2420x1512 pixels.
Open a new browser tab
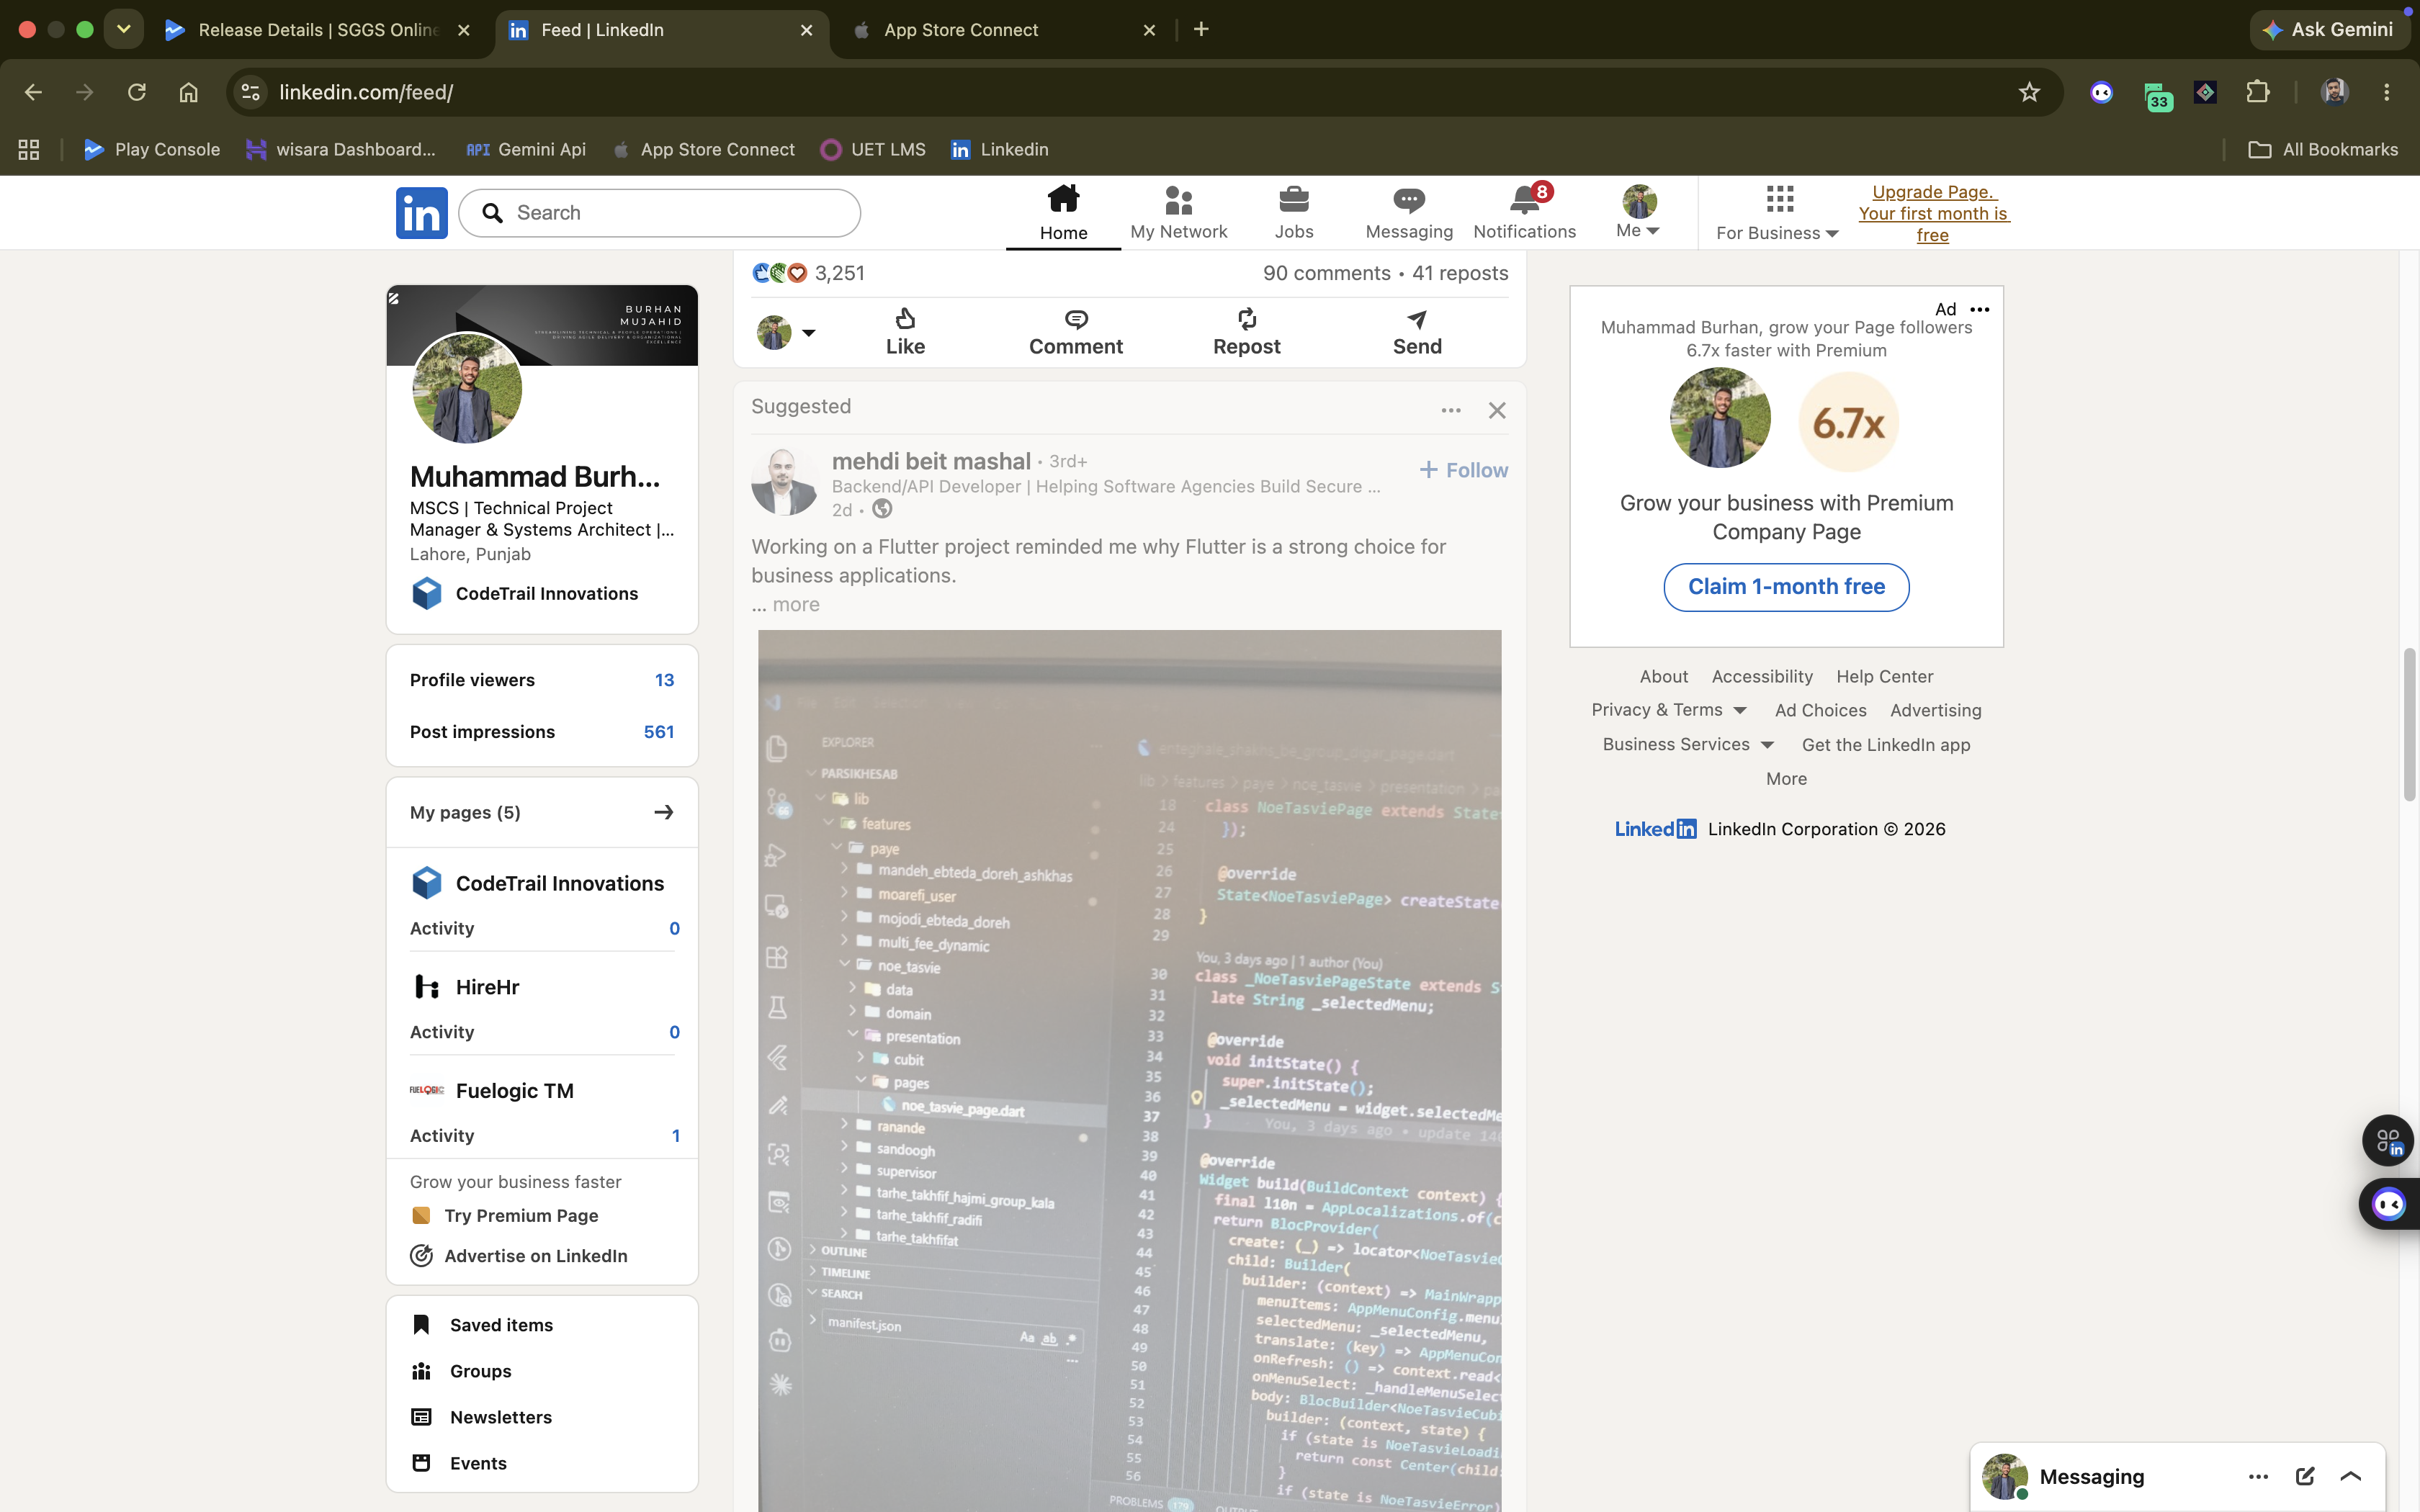point(1201,30)
